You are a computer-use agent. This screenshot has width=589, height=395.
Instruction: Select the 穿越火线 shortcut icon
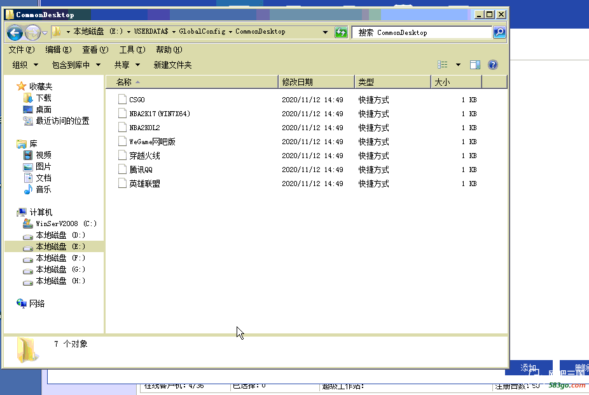tap(122, 156)
